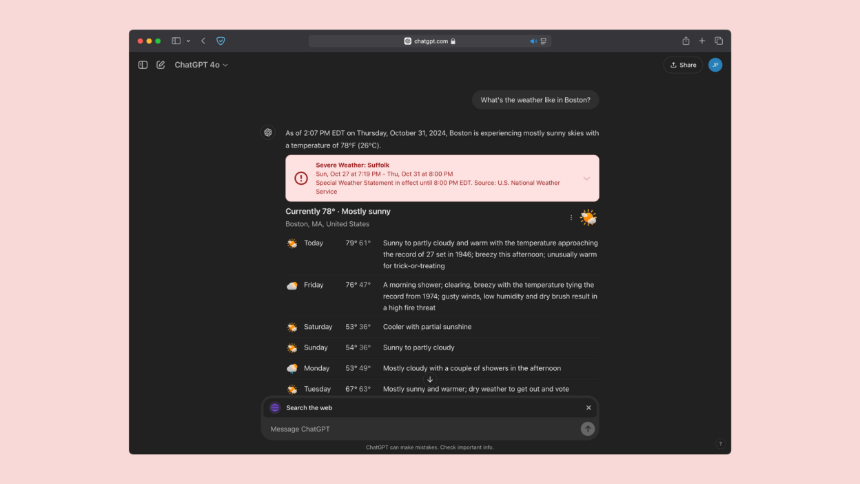860x484 pixels.
Task: Click the Share button
Action: pyautogui.click(x=683, y=65)
